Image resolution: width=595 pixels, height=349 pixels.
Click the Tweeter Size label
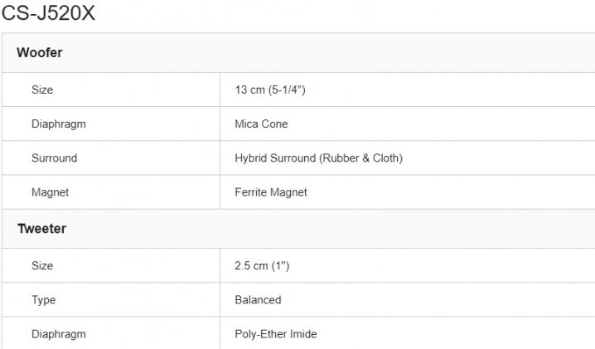(x=42, y=265)
